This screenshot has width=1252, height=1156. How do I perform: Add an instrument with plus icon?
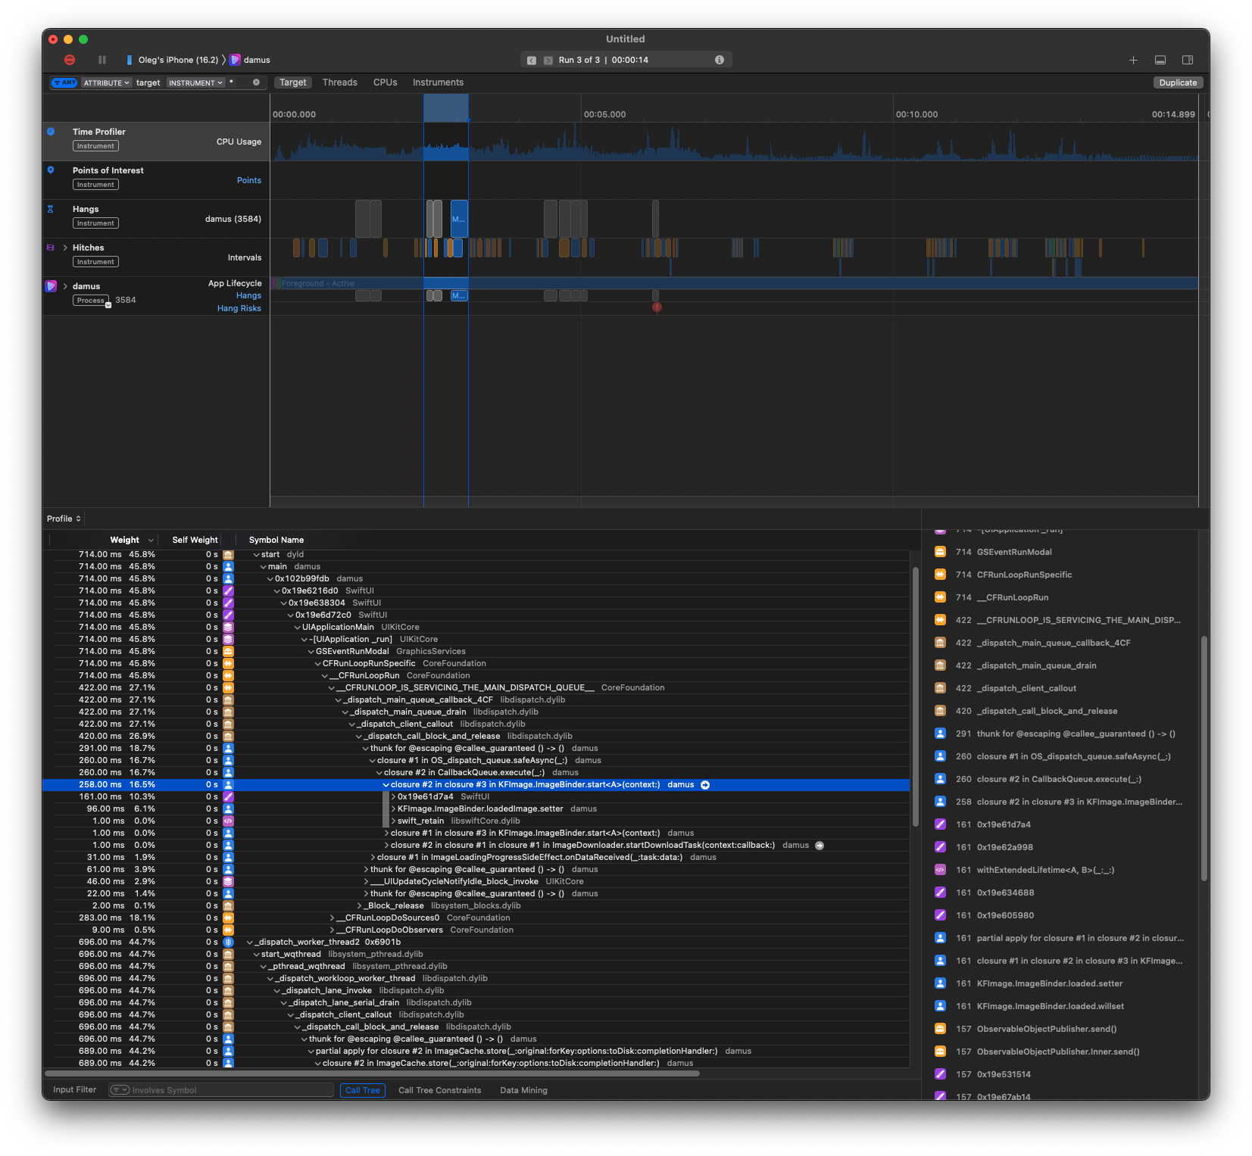1133,60
